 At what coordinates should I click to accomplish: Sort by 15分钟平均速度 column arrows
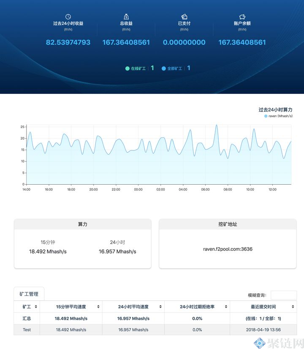98,307
